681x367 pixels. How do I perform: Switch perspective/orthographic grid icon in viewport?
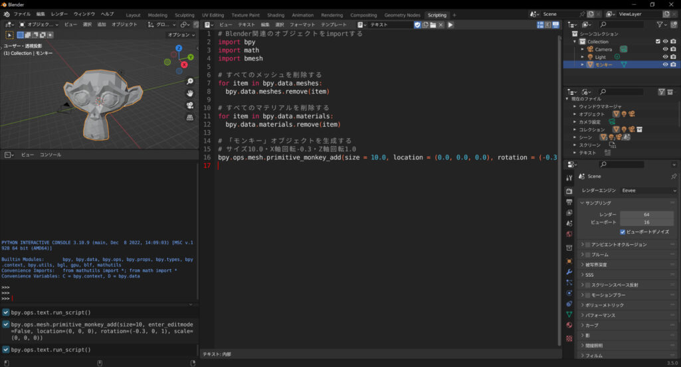coord(190,117)
